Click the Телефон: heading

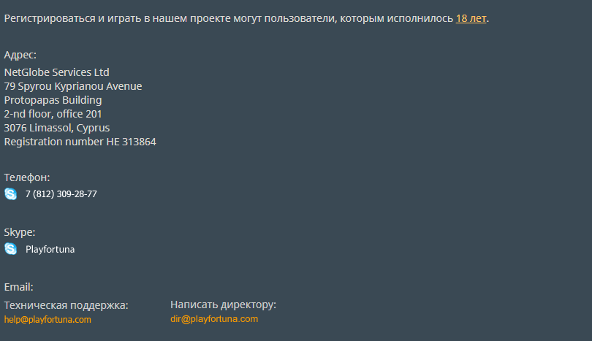27,177
